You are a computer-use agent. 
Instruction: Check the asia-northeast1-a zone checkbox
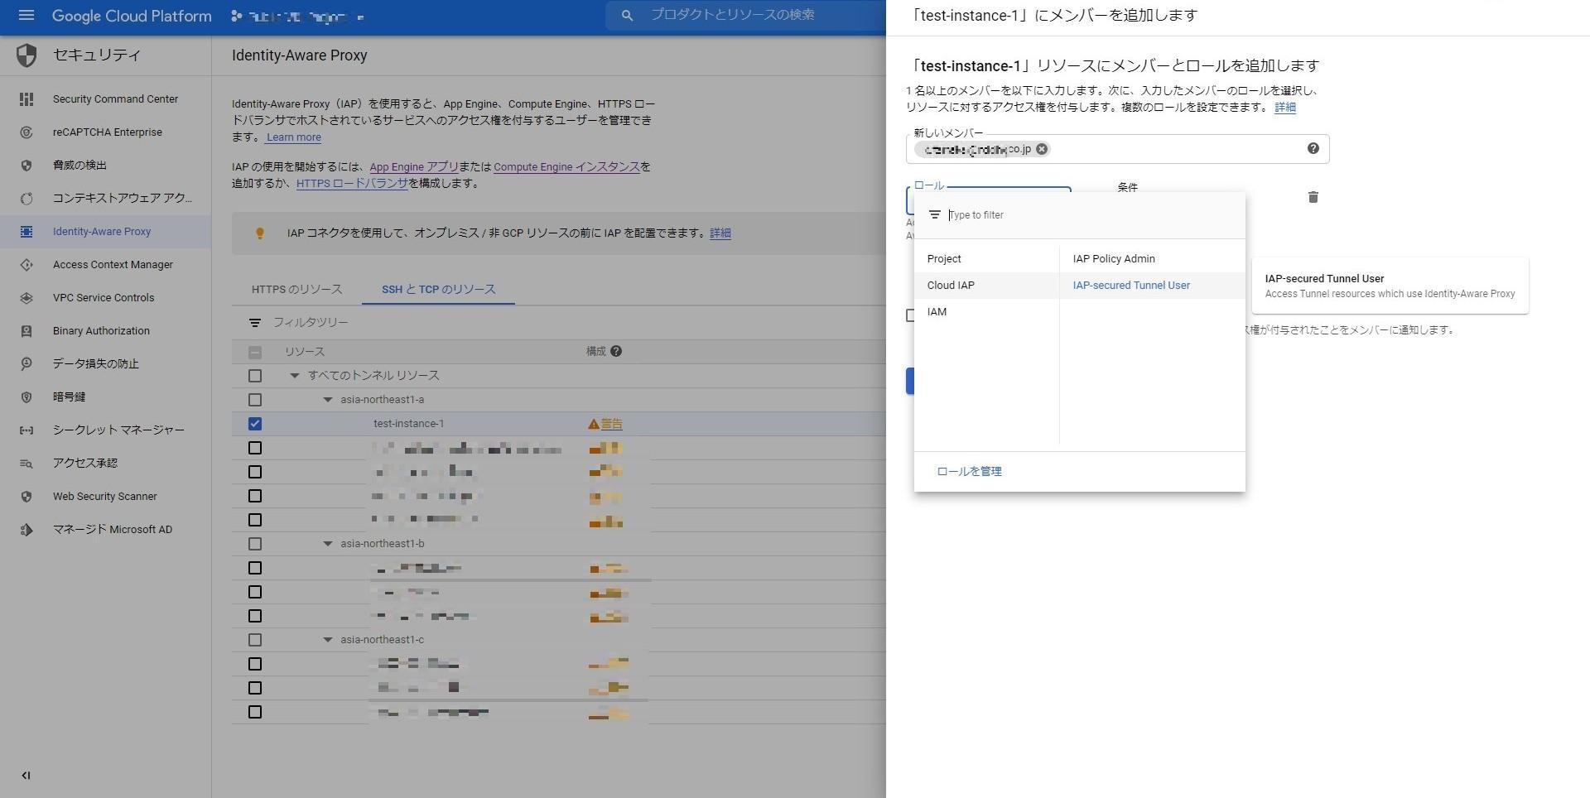click(x=255, y=400)
